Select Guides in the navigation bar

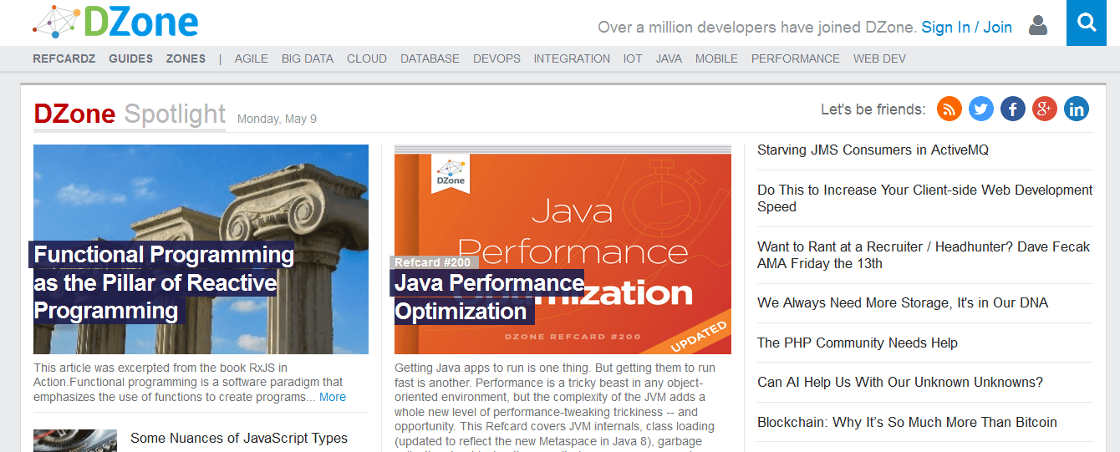[x=130, y=58]
